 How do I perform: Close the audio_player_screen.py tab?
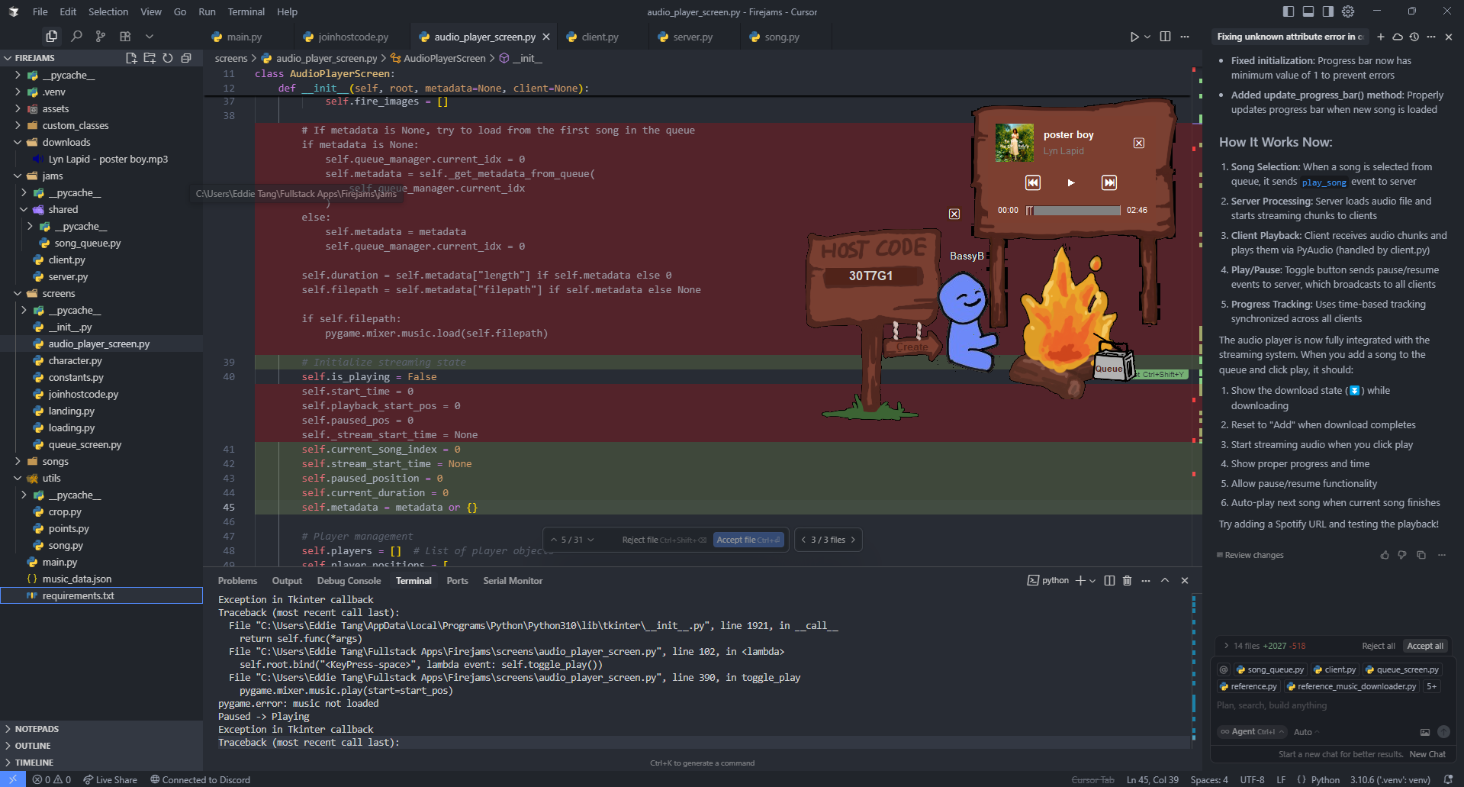[546, 37]
